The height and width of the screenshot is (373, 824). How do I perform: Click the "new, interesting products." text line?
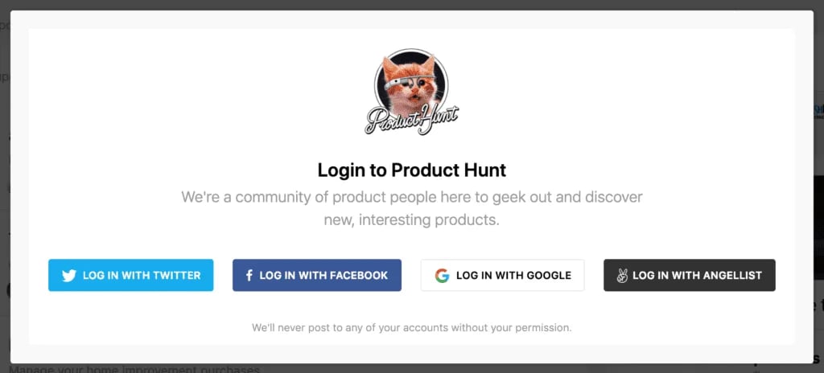pyautogui.click(x=411, y=219)
